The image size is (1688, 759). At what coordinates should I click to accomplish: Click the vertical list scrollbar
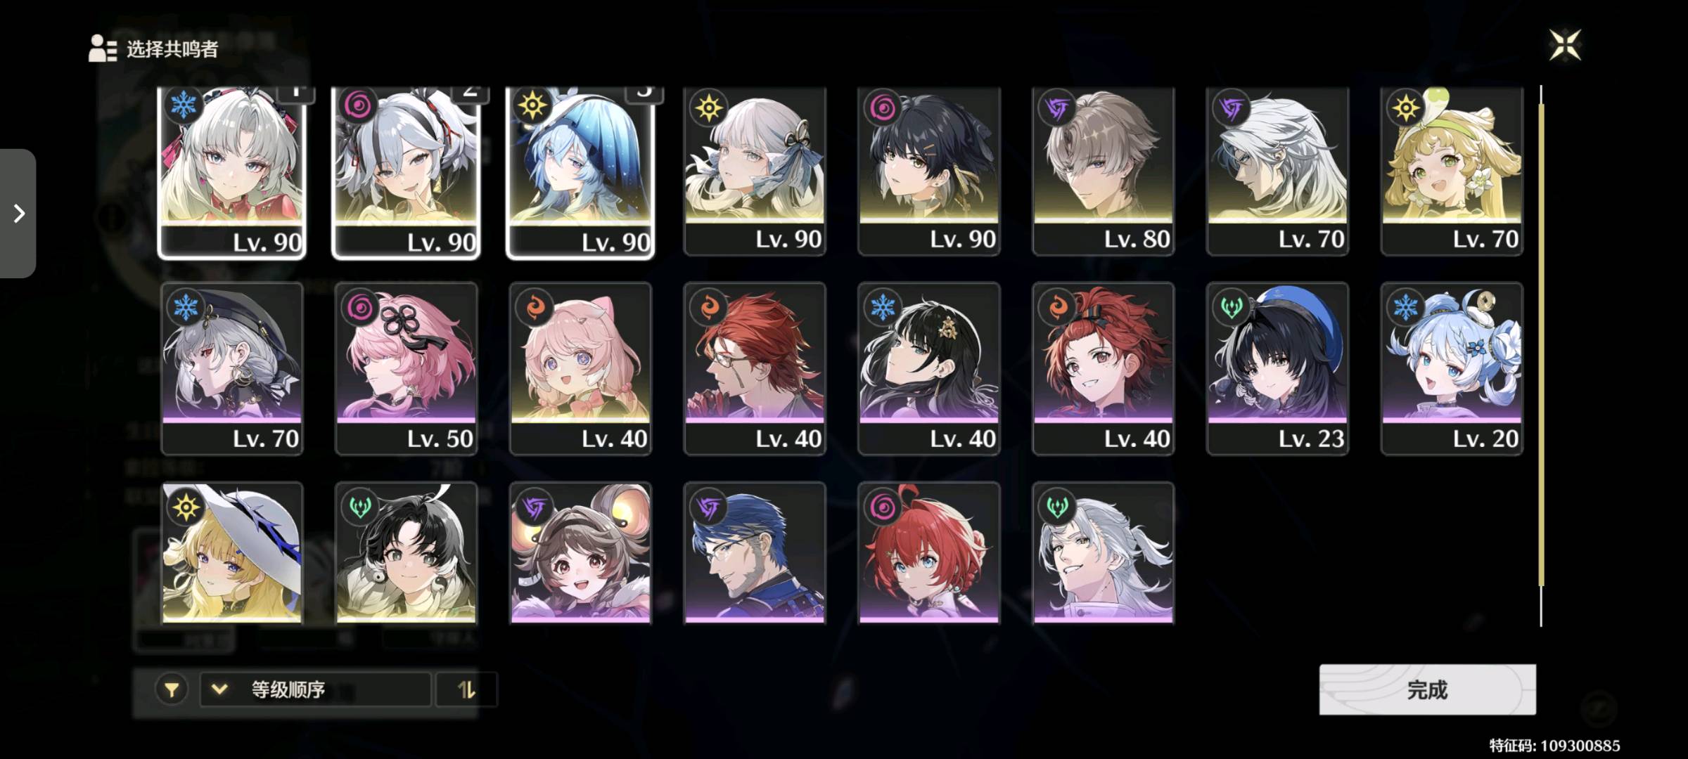[x=1541, y=356]
